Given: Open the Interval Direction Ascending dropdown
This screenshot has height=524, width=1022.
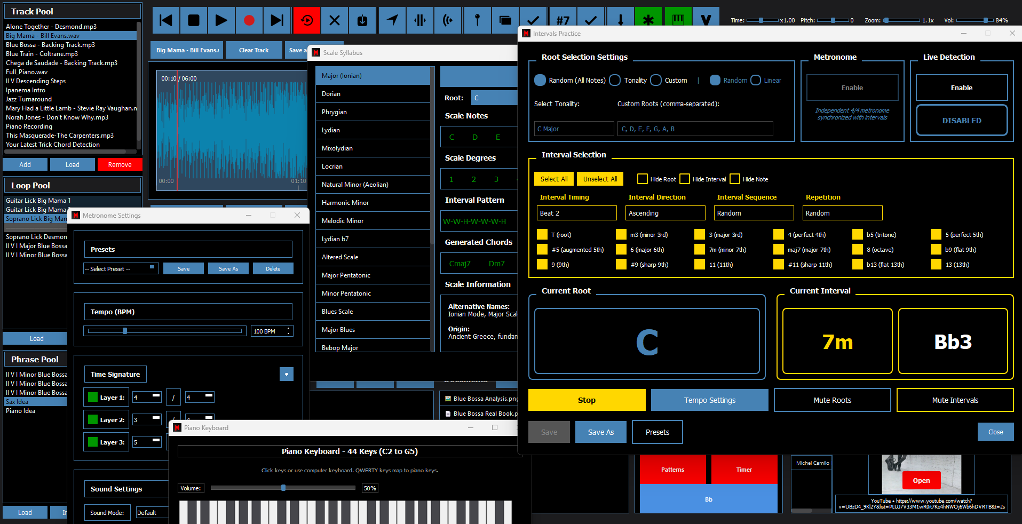Looking at the screenshot, I should tap(665, 213).
